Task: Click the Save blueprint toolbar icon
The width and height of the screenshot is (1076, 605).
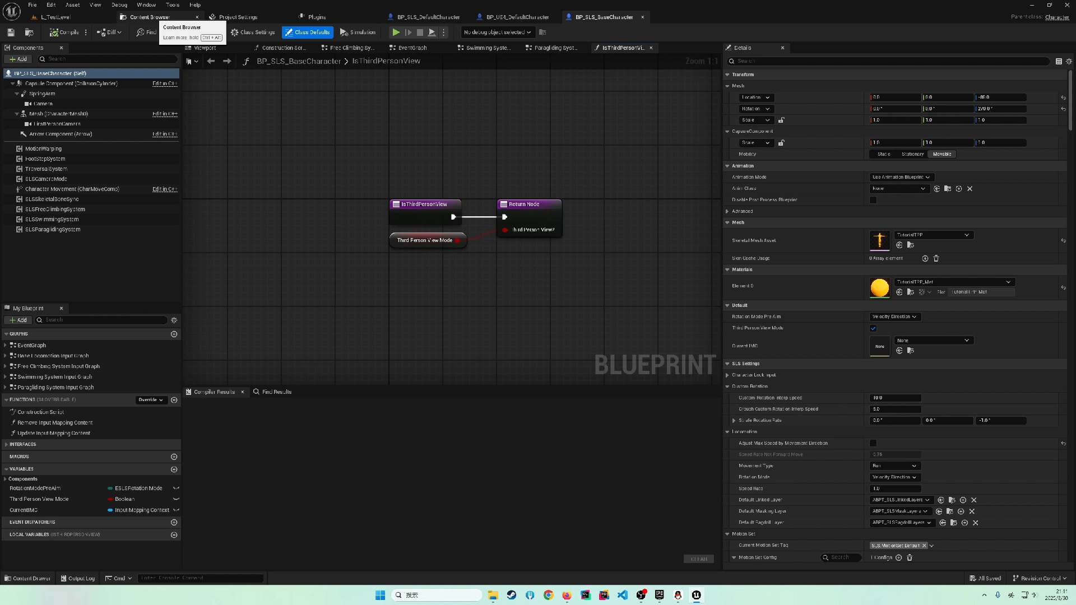Action: 11,32
